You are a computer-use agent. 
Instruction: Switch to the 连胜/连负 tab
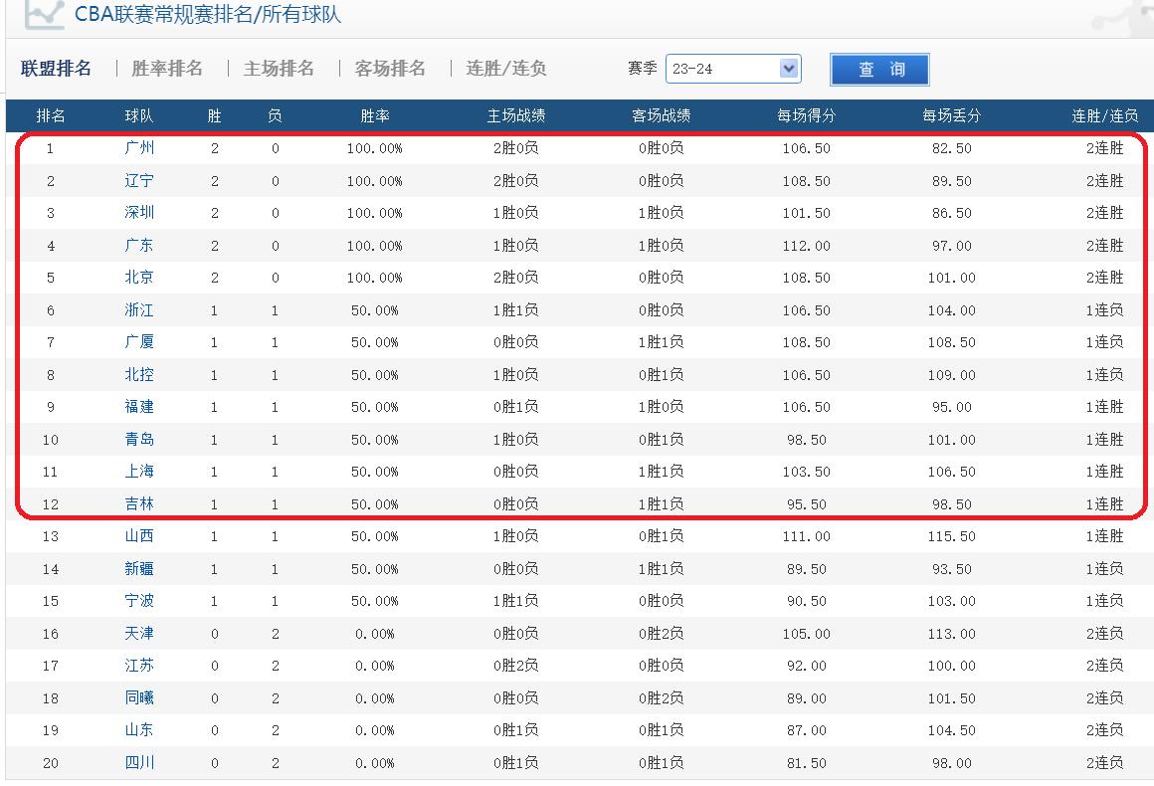pos(506,69)
